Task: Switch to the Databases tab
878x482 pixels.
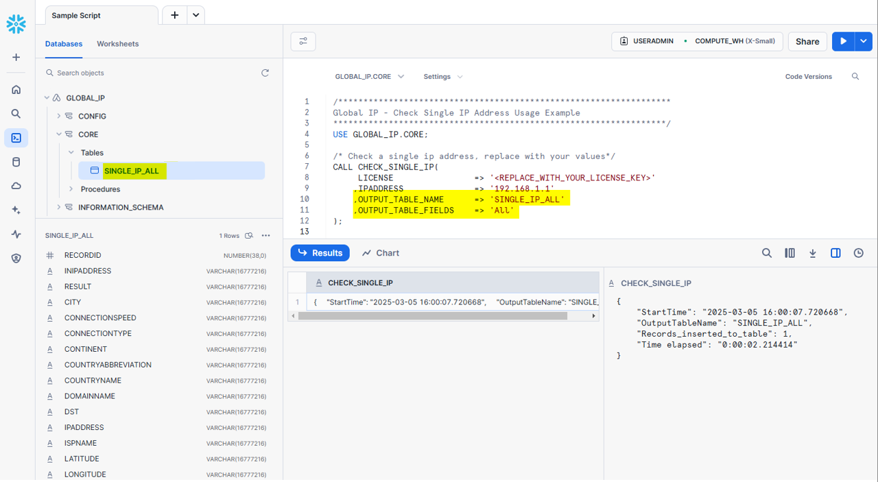Action: pos(64,44)
